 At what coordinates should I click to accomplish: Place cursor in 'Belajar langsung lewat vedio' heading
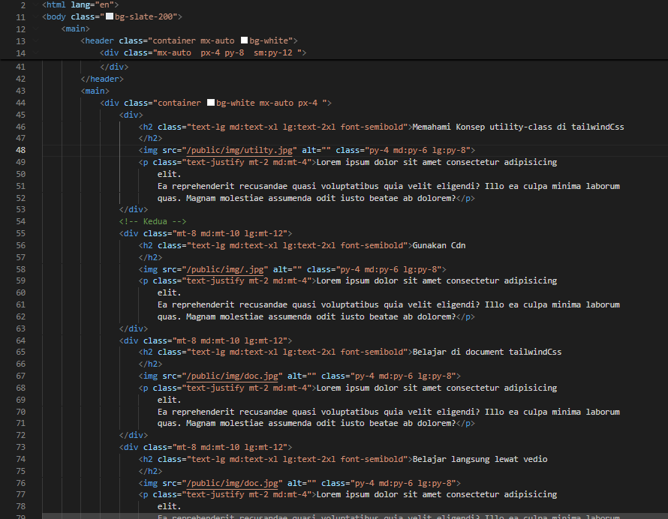click(480, 460)
